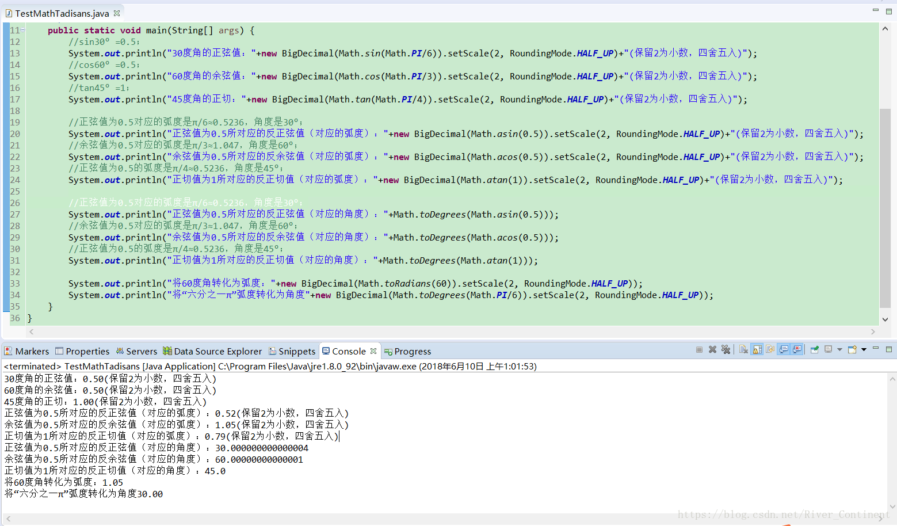Open the Properties tab
Viewport: 897px width, 526px height.
point(82,351)
